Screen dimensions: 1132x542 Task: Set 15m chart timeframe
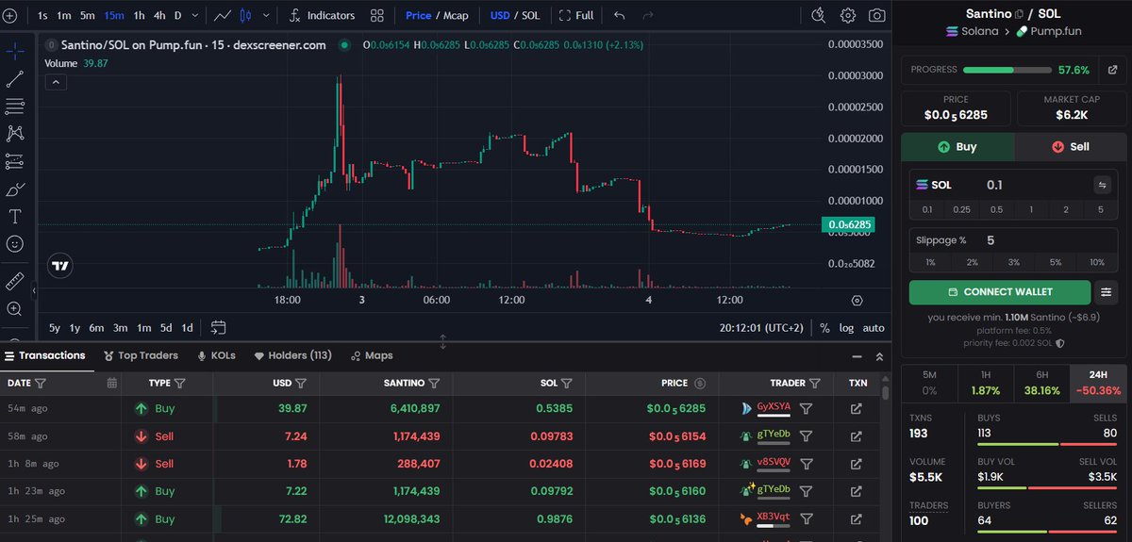click(113, 15)
